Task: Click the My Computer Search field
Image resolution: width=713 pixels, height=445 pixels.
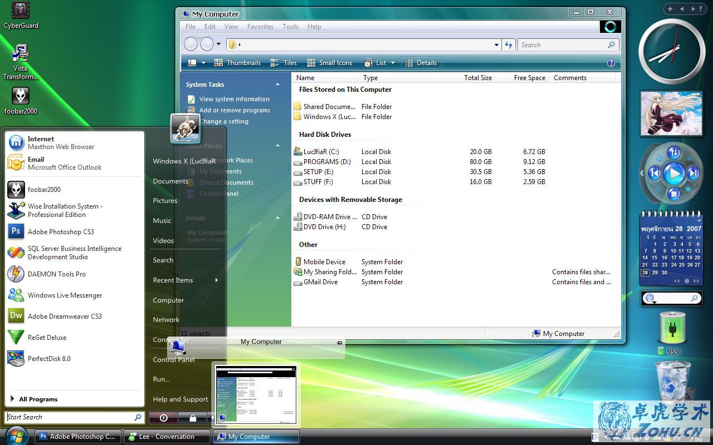Action: coord(568,45)
